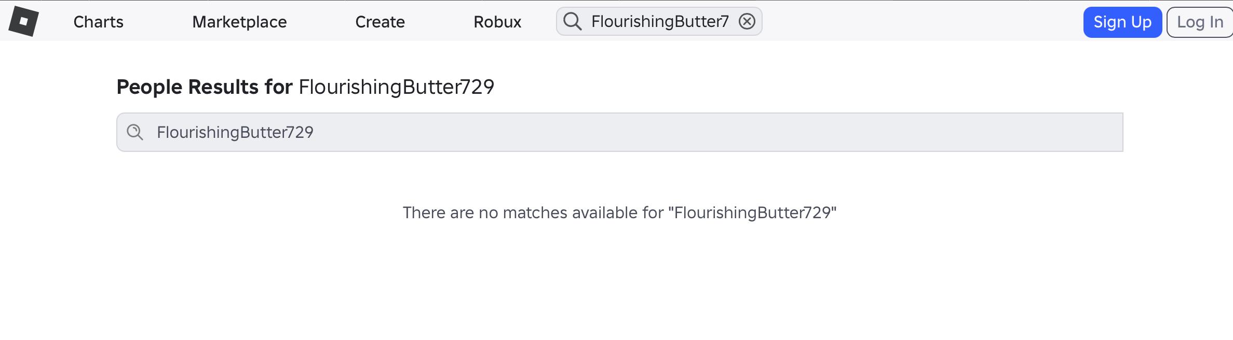Click the header search magnifier icon
Image resolution: width=1233 pixels, height=340 pixels.
pos(572,21)
